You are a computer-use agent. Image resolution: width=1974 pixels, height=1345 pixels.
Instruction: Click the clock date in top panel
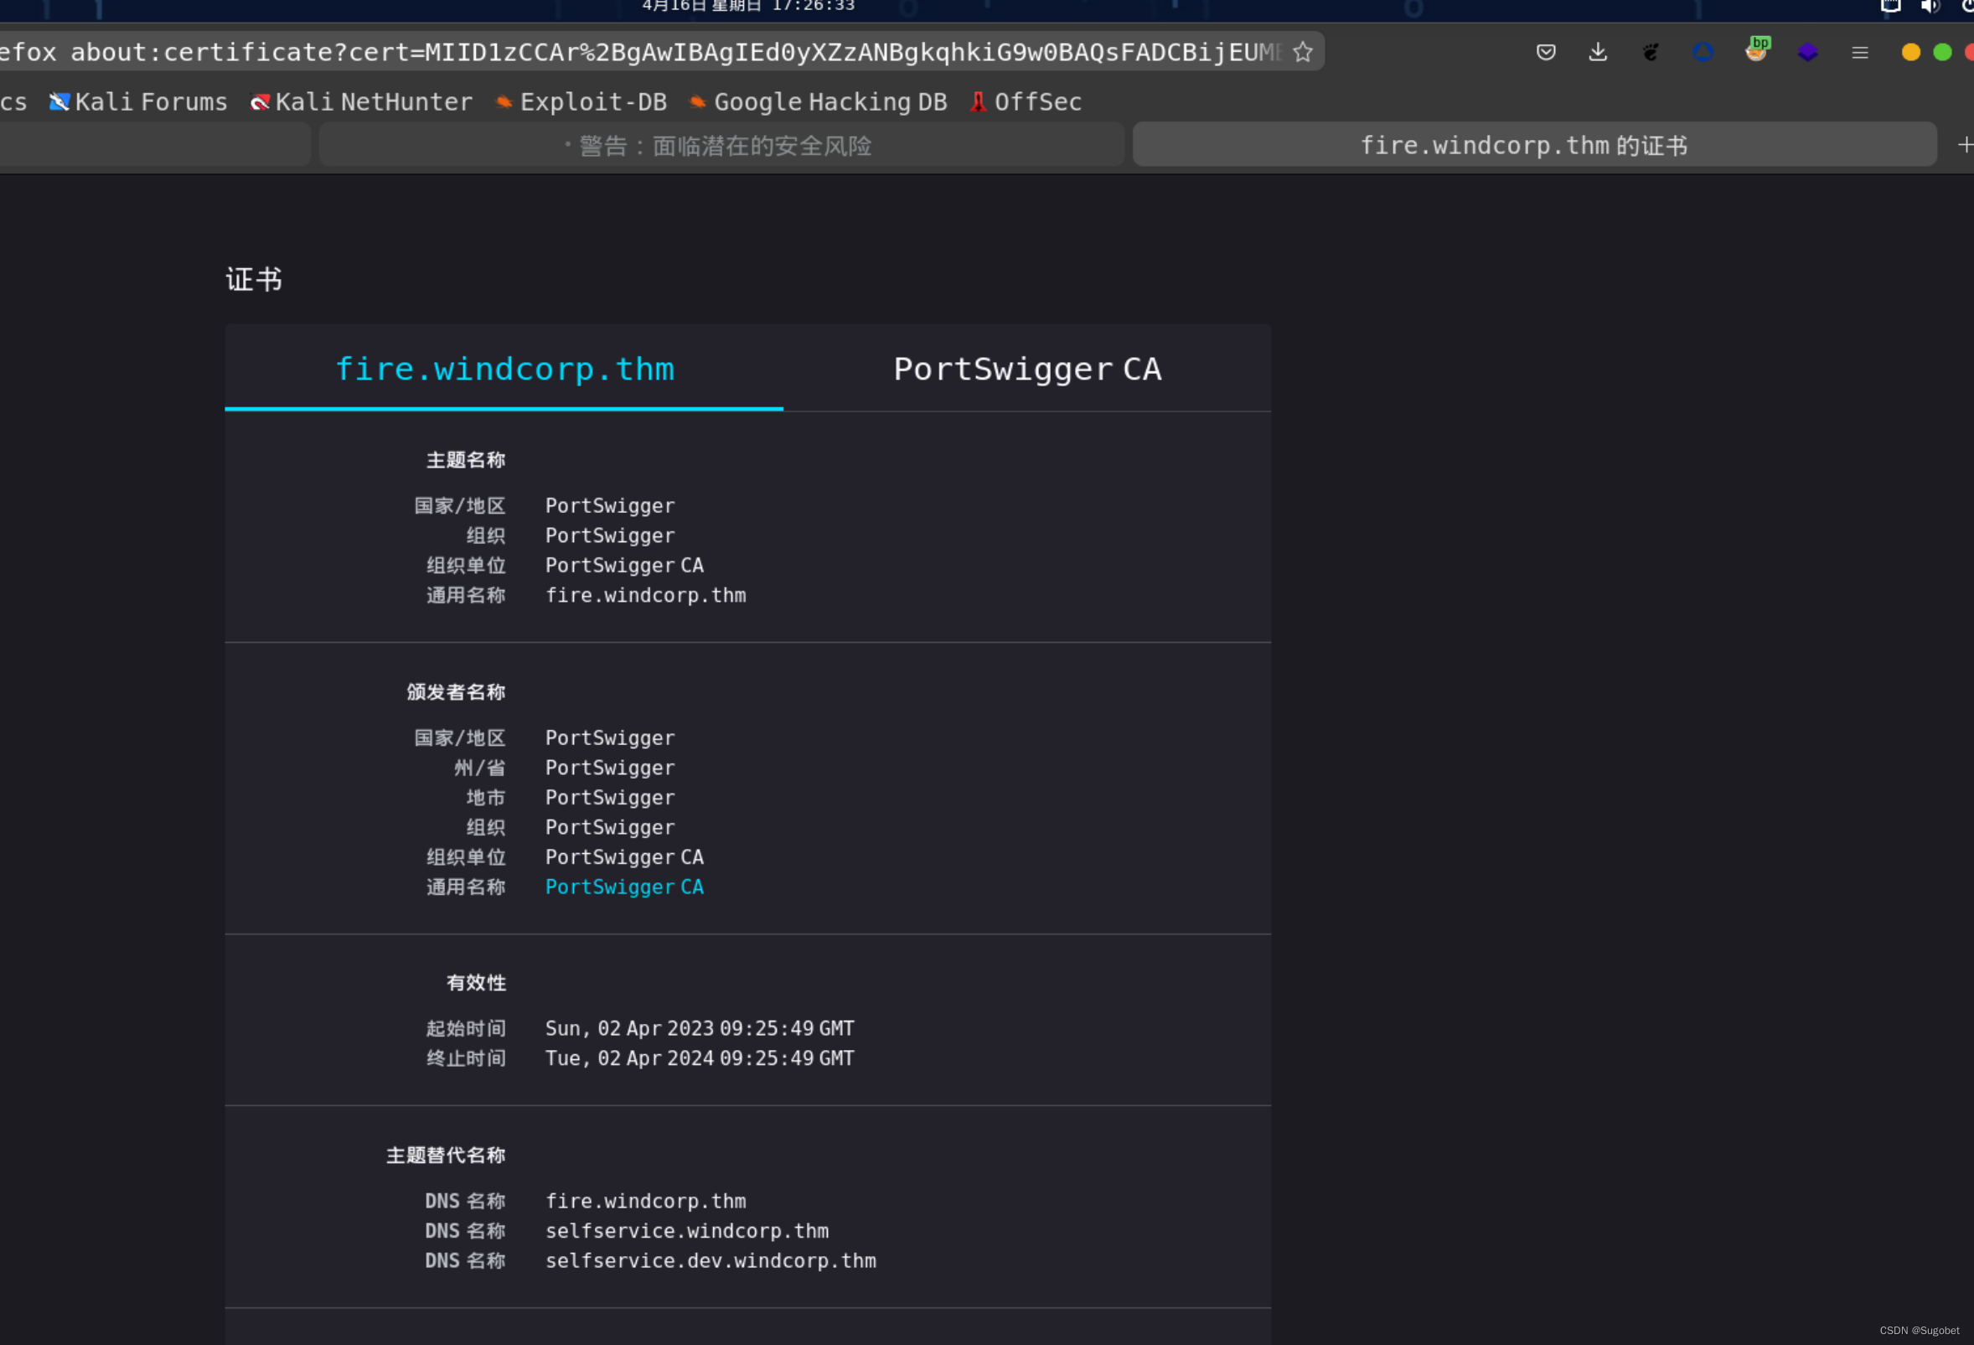point(748,6)
